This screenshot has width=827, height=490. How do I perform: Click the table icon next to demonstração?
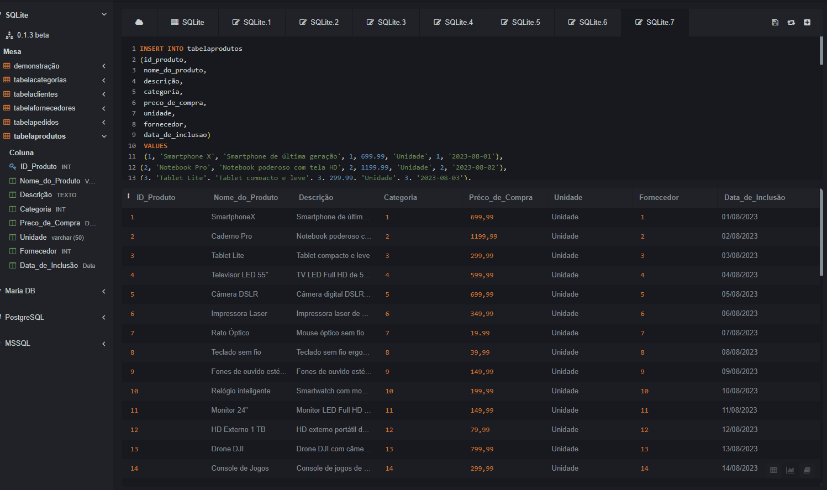tap(7, 66)
